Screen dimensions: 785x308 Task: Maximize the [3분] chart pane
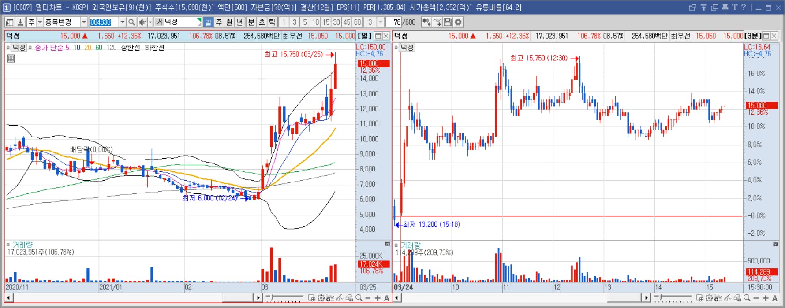[766, 36]
